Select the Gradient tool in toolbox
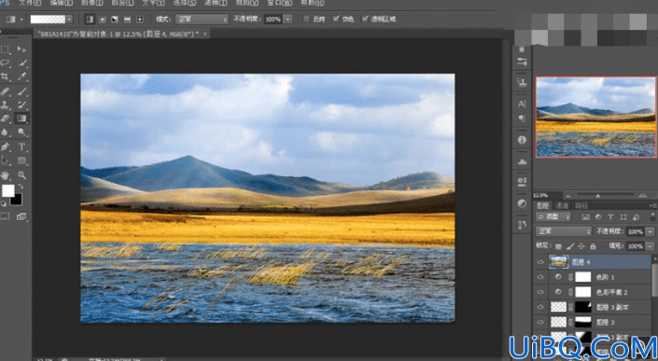 pos(21,118)
